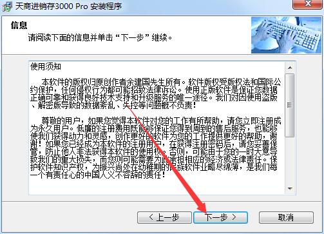This screenshot has height=234, width=324.
Task: Click the scrollbar up arrow in the text box
Action: pyautogui.click(x=290, y=68)
